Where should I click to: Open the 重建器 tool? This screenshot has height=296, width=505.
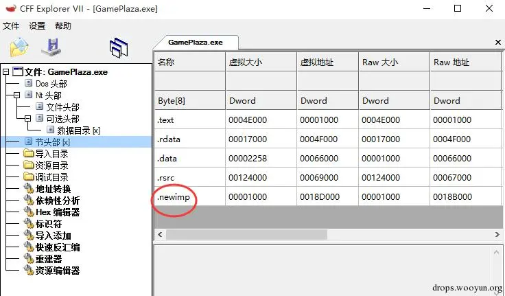(48, 259)
